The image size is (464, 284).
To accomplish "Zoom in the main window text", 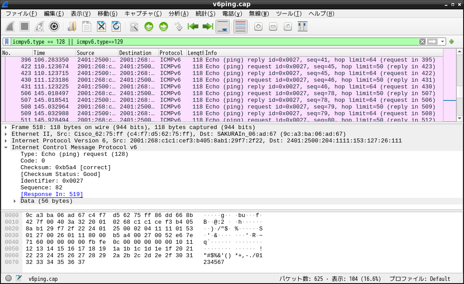I will click(x=258, y=27).
